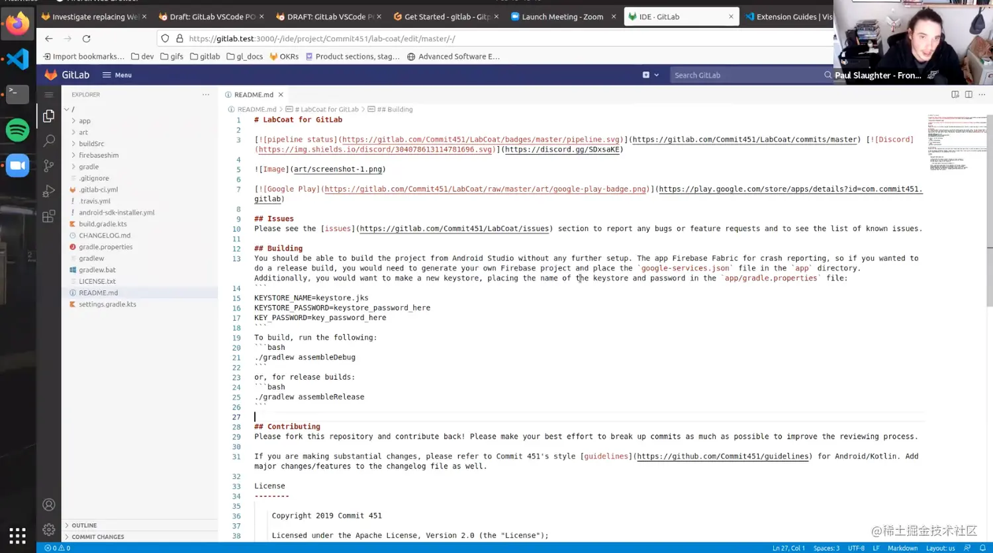Go back in Firefox

[48, 38]
